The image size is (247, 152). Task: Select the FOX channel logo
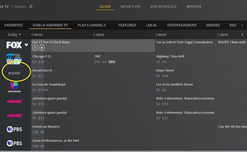(x=14, y=45)
